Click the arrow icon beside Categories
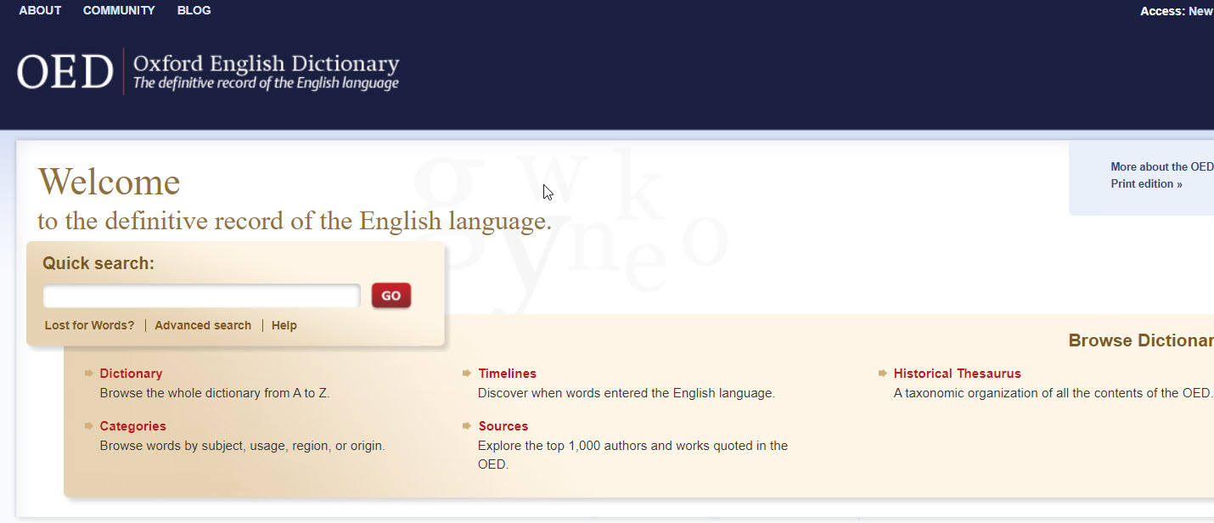The height and width of the screenshot is (523, 1214). 89,425
